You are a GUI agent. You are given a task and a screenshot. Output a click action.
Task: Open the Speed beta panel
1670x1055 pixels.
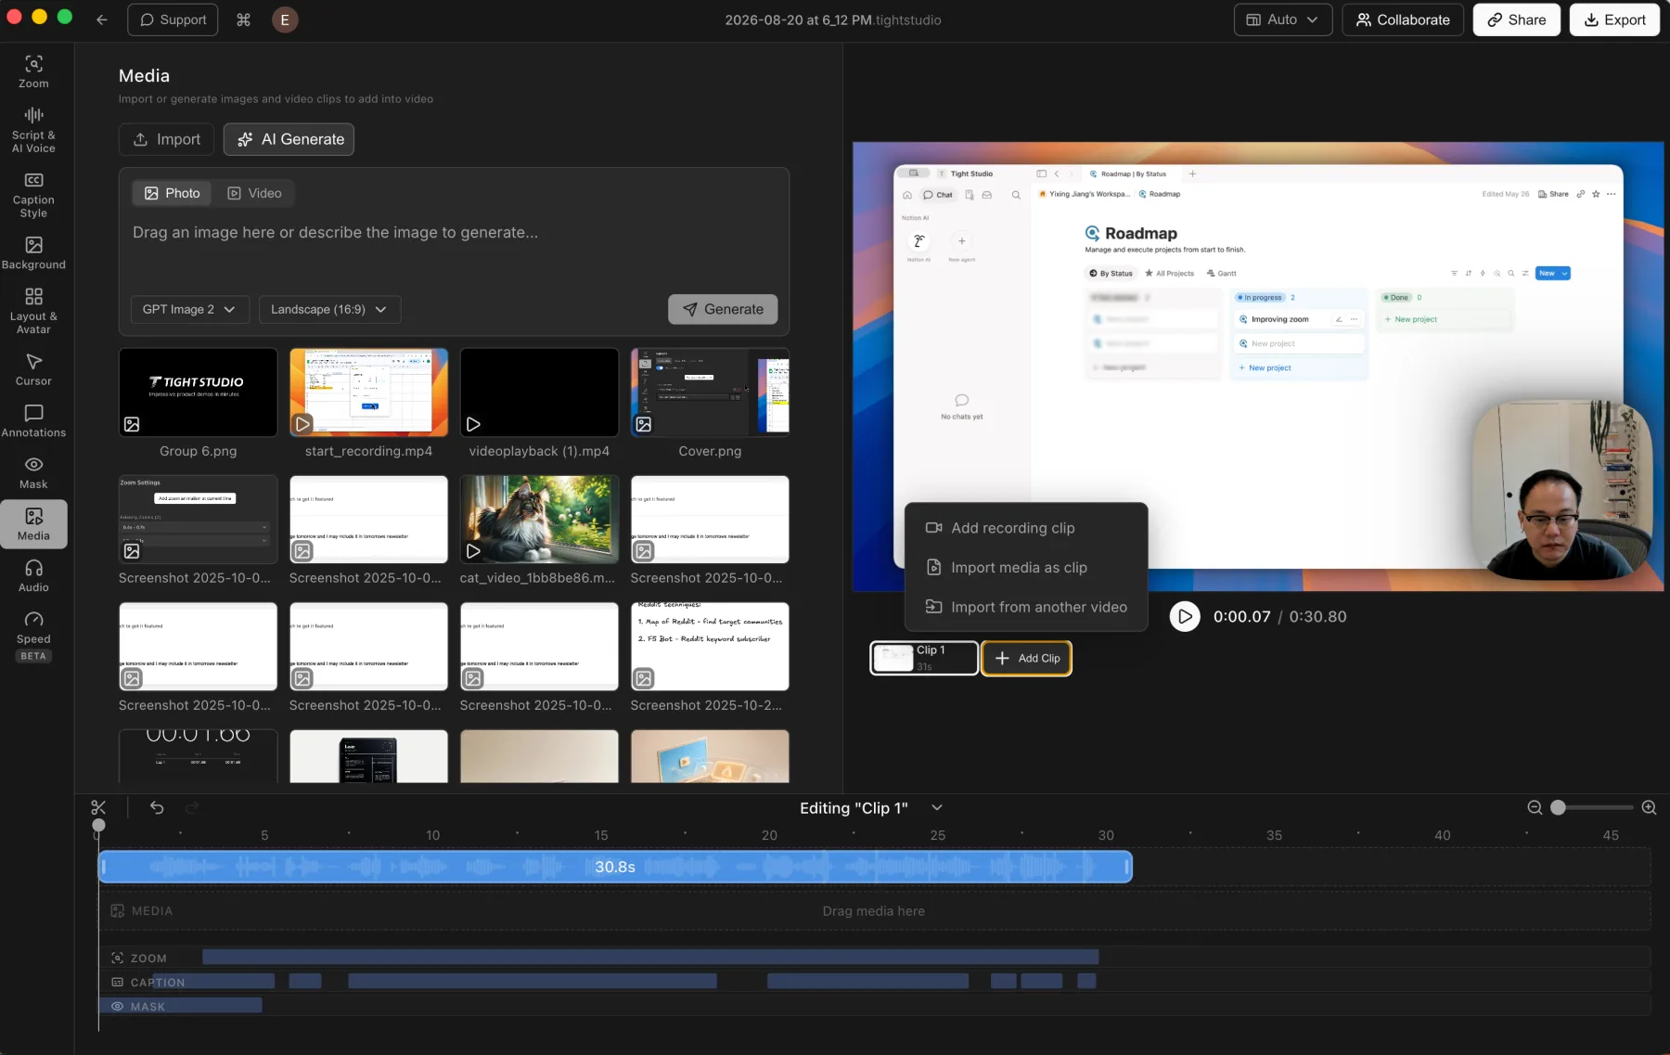tap(33, 635)
